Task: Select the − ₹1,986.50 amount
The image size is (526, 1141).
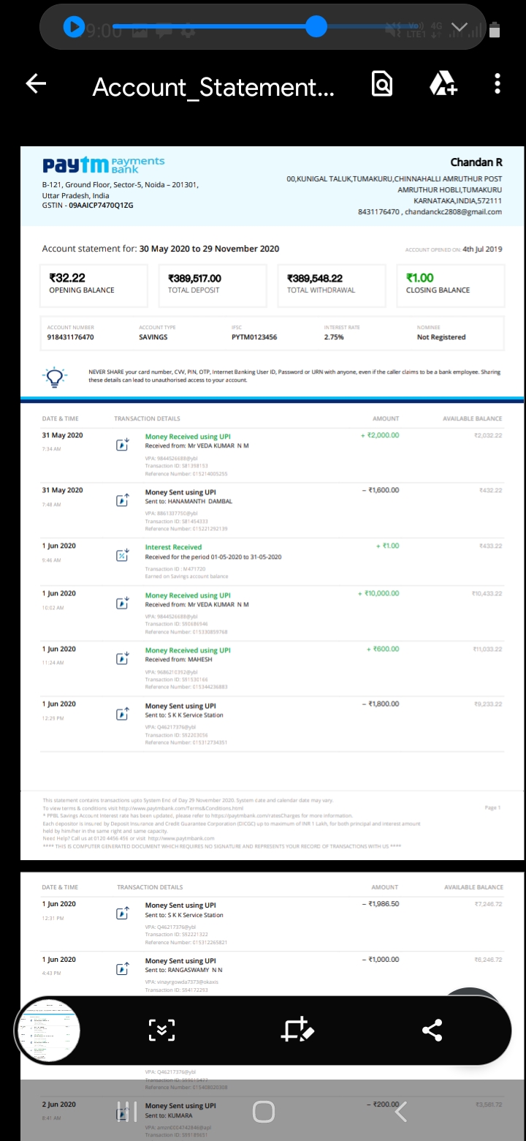Action: 381,904
